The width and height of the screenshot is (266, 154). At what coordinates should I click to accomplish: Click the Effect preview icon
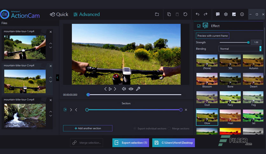tap(206, 25)
